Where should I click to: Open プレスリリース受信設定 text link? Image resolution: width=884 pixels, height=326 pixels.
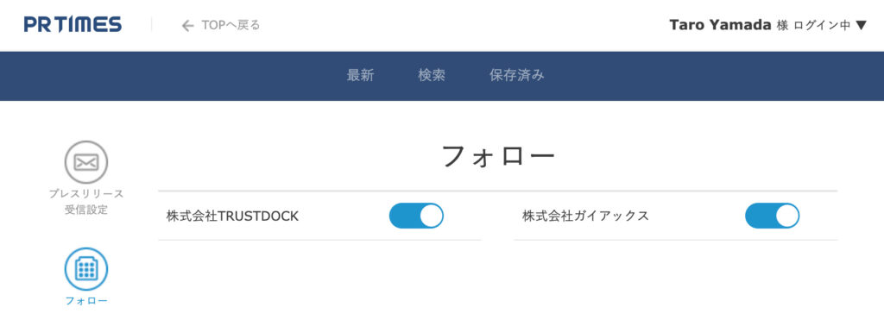(86, 202)
